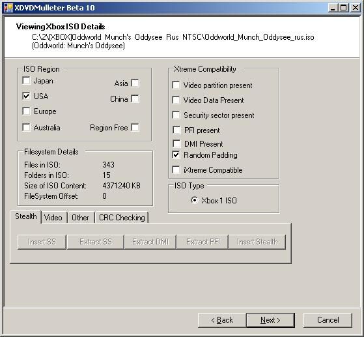The height and width of the screenshot is (337, 364).
Task: Toggle the Region Free checkbox
Action: tap(135, 127)
